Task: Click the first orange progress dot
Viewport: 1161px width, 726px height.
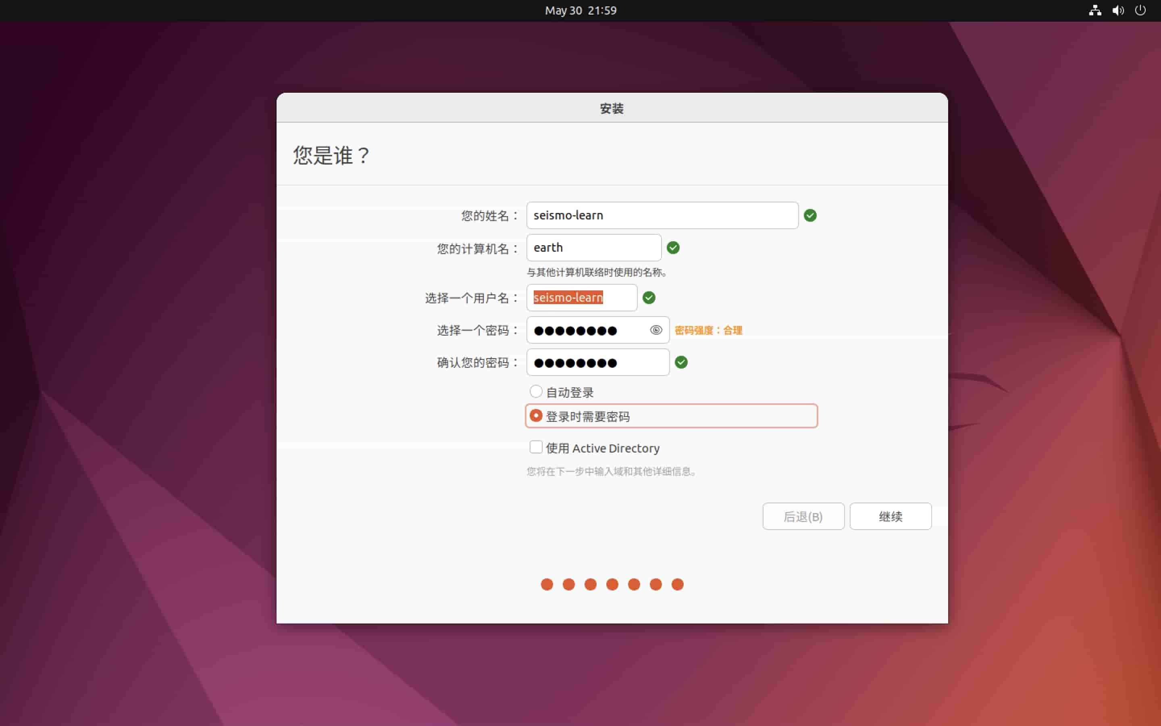Action: 547,584
